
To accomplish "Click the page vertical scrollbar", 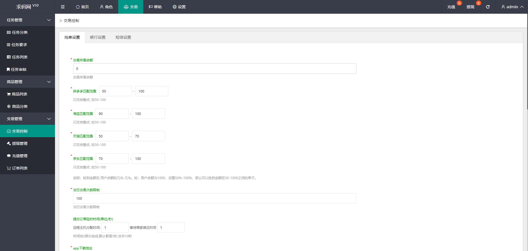I will [527, 62].
